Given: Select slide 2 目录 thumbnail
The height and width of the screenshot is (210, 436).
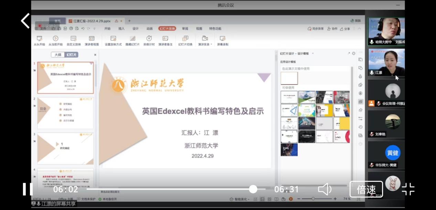Looking at the screenshot, I should [x=65, y=113].
